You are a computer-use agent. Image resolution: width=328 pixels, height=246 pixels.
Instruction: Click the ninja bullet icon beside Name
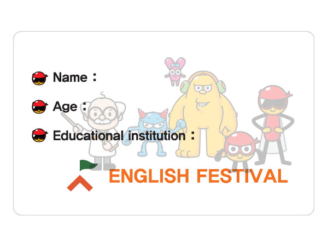tap(40, 78)
